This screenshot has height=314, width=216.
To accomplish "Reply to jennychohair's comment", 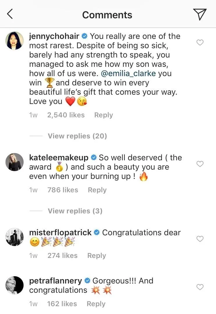I will pyautogui.click(x=103, y=115).
